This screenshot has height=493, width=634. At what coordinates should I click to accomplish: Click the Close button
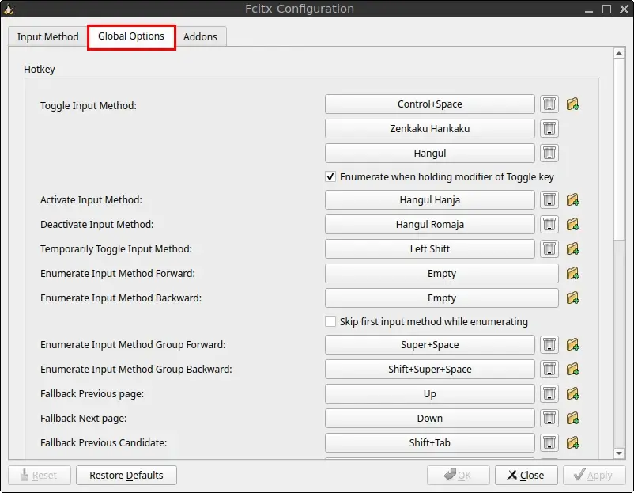click(526, 475)
